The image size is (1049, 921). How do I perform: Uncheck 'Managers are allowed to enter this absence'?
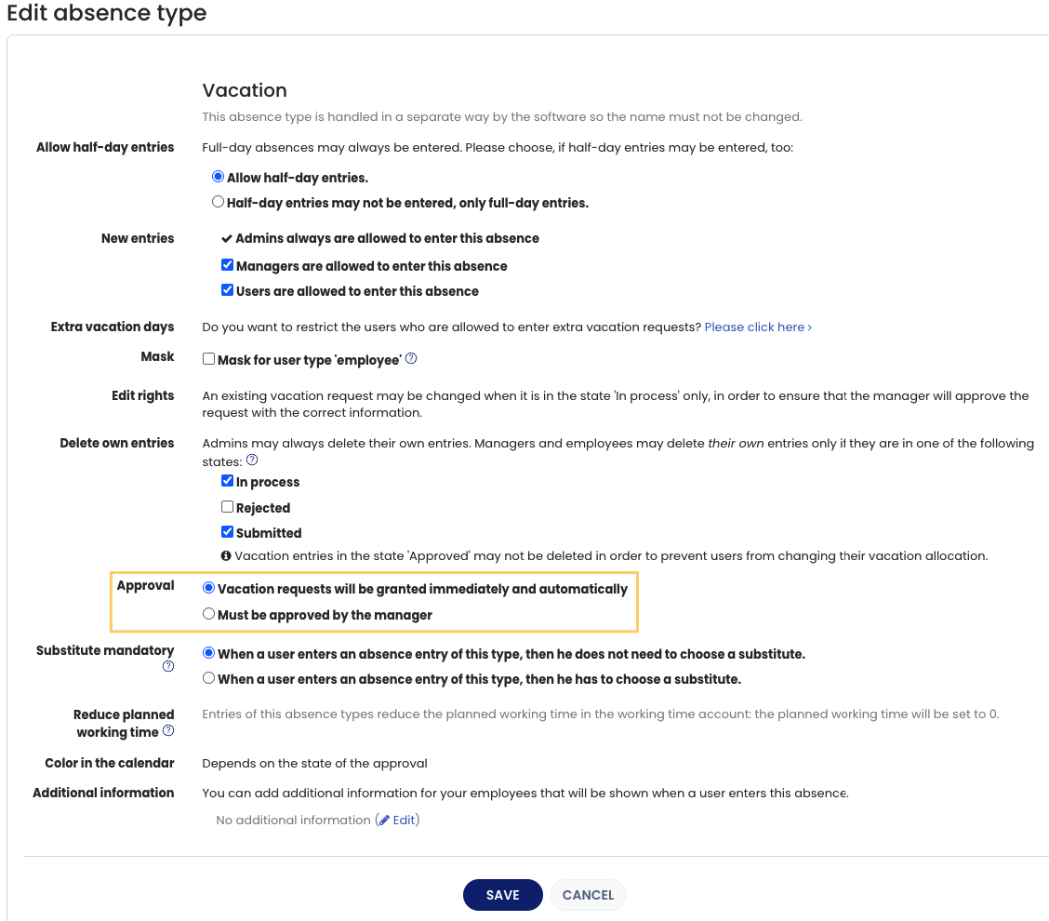(x=227, y=265)
